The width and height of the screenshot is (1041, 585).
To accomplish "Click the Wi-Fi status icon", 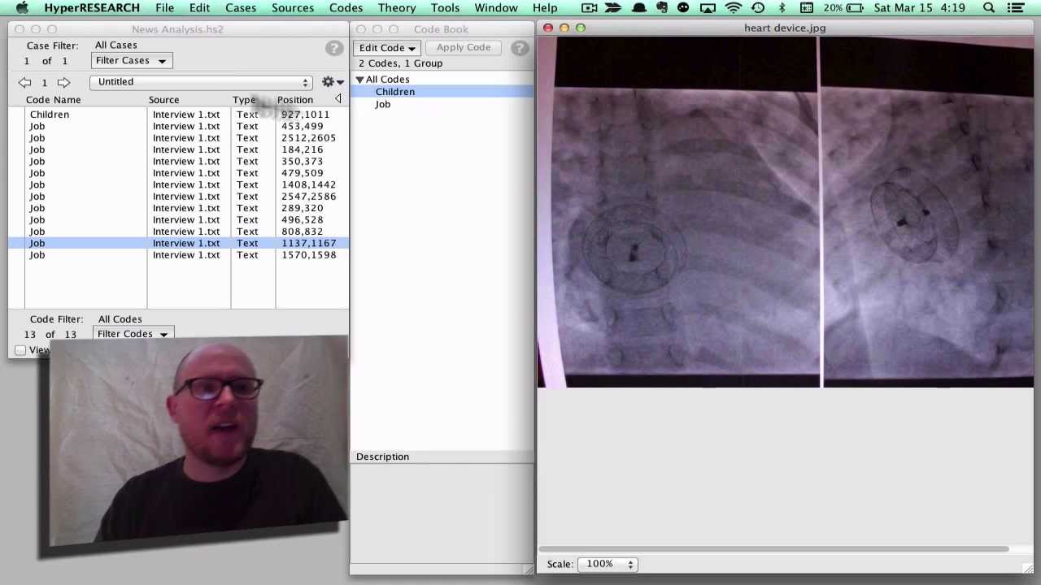I will pos(734,8).
